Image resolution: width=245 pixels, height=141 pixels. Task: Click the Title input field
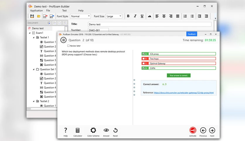click(149, 24)
